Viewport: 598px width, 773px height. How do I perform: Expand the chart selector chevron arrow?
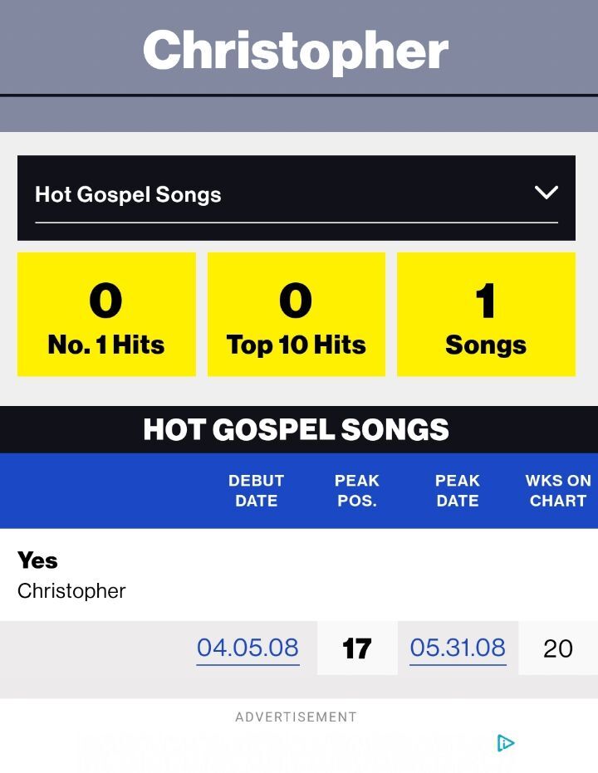(x=546, y=193)
